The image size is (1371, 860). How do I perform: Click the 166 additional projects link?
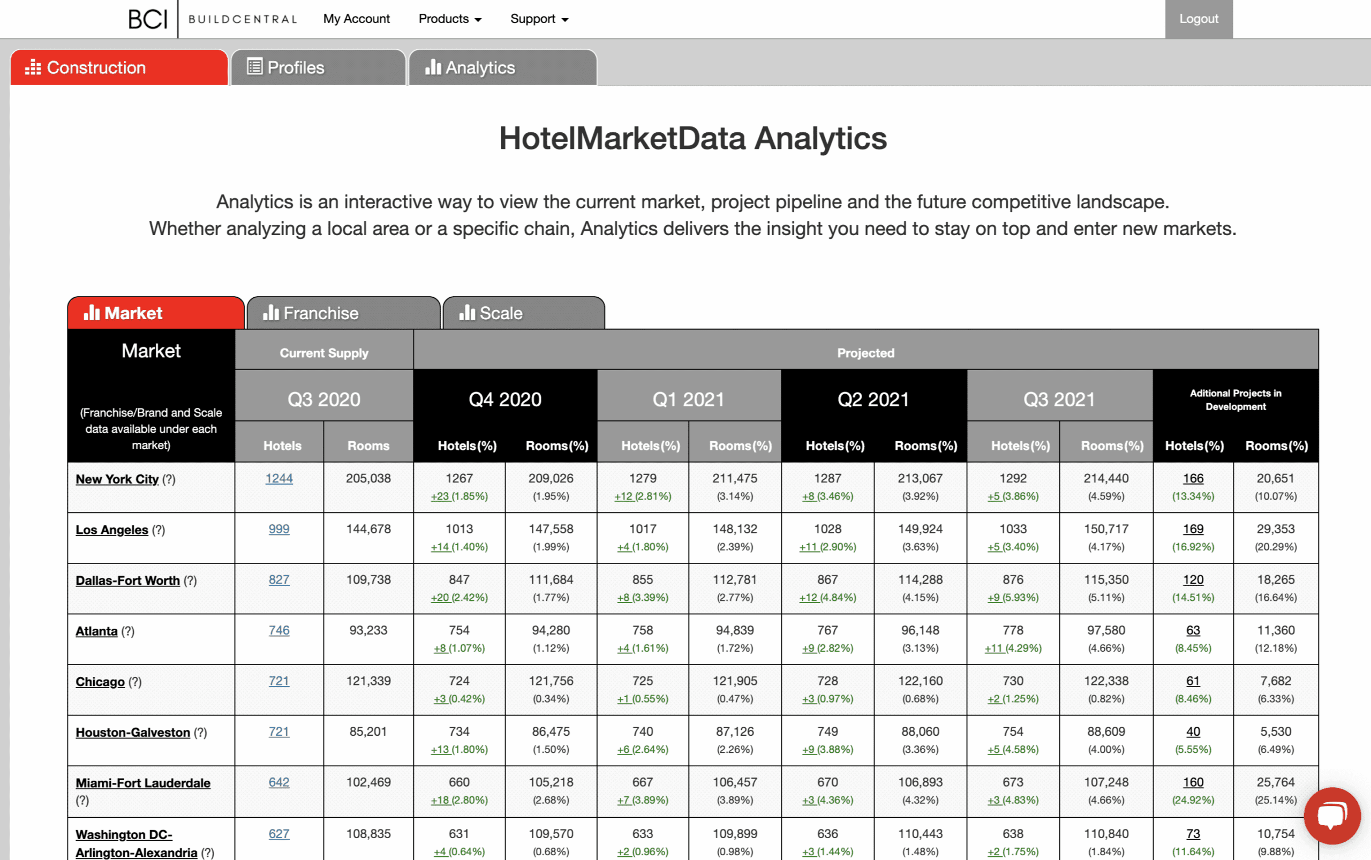pyautogui.click(x=1193, y=478)
